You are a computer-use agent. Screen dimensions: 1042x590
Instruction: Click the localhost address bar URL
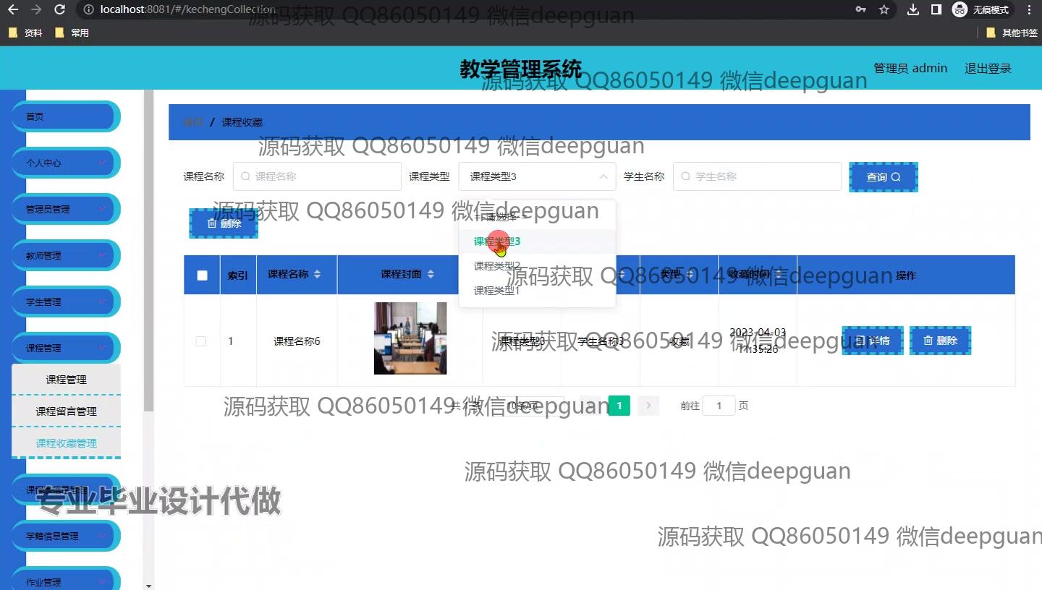(188, 9)
